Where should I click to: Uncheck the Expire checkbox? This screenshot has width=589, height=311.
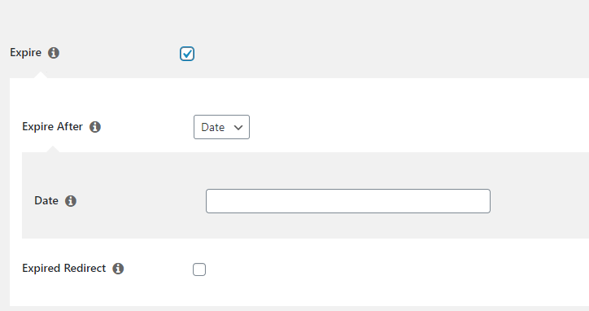tap(187, 54)
